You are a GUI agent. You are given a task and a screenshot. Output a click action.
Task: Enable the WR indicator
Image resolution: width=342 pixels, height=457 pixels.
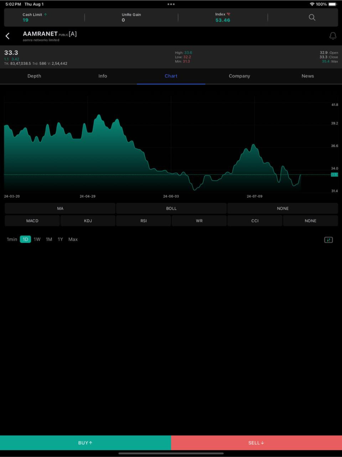point(199,221)
